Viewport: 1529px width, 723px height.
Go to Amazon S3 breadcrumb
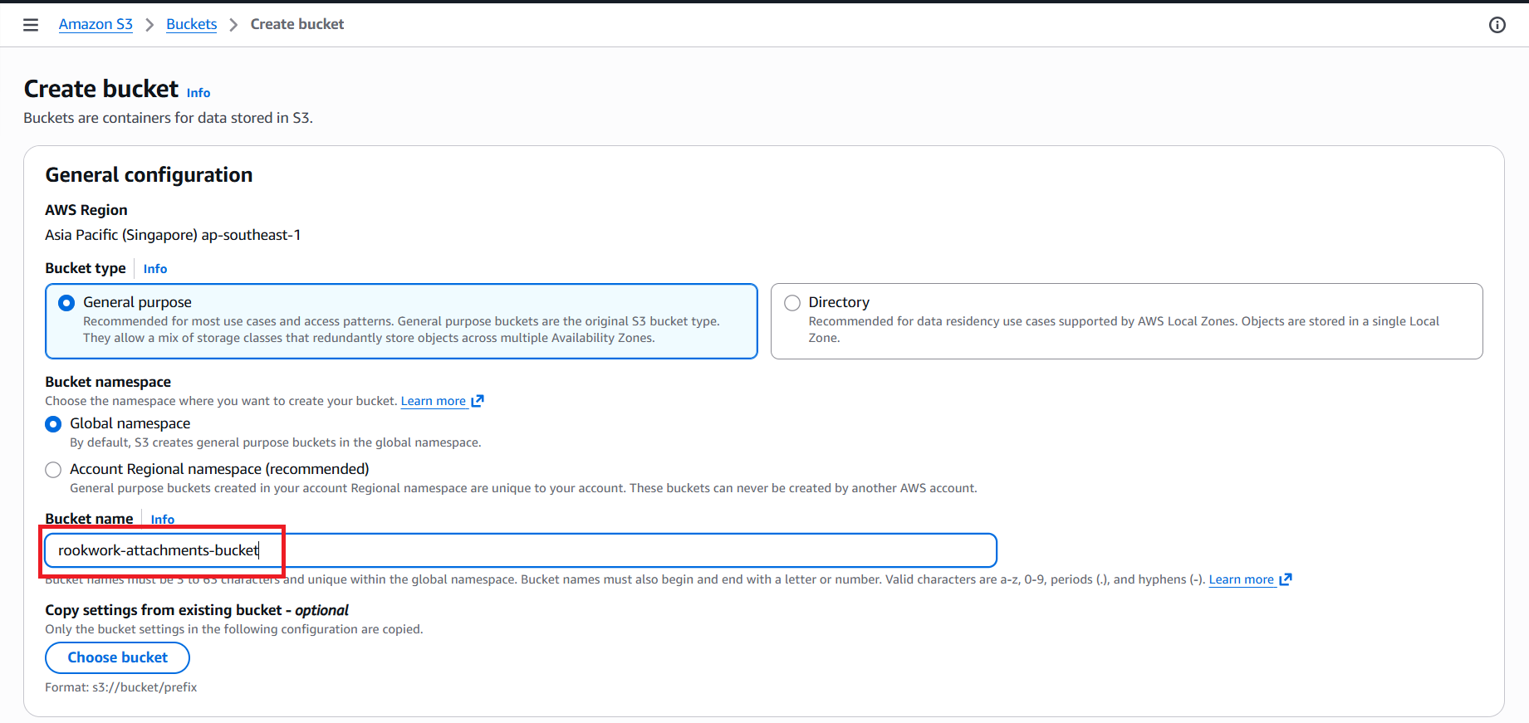pyautogui.click(x=96, y=24)
